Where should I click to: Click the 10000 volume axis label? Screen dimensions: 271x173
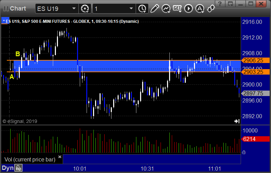[250, 130]
